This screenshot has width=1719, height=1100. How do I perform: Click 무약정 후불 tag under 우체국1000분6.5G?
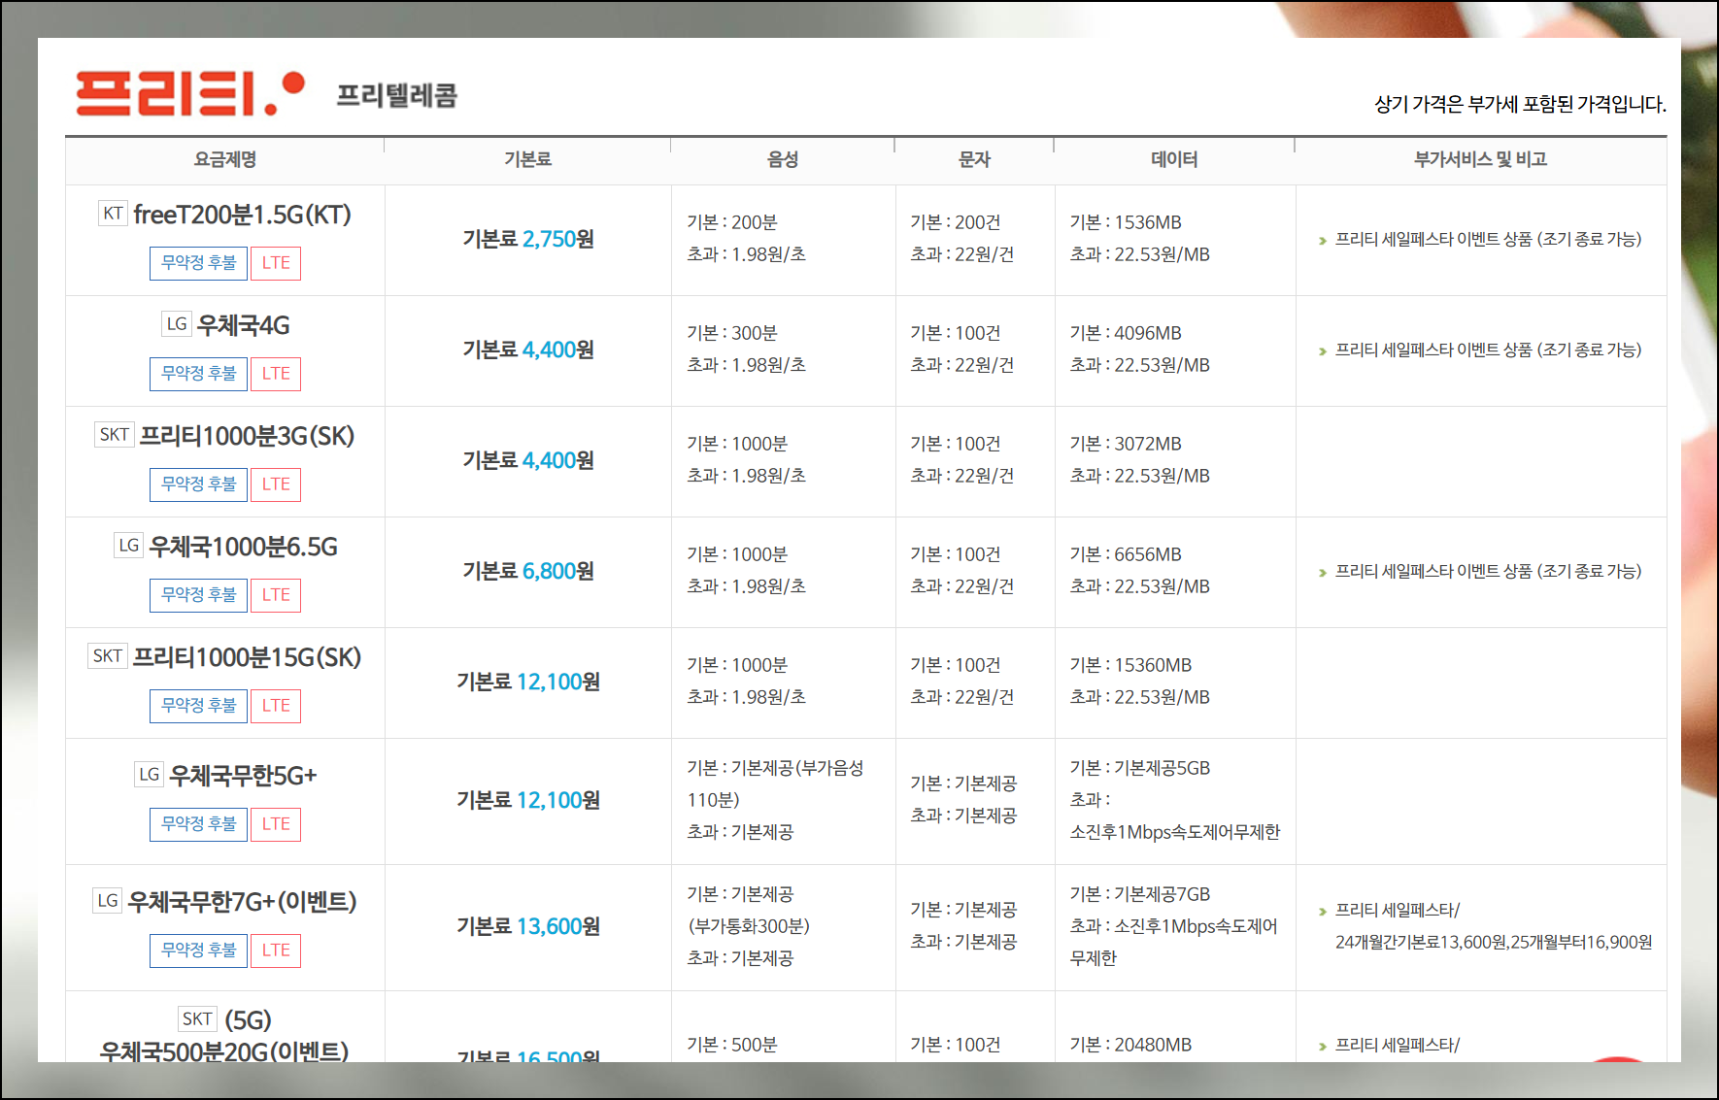pos(199,595)
